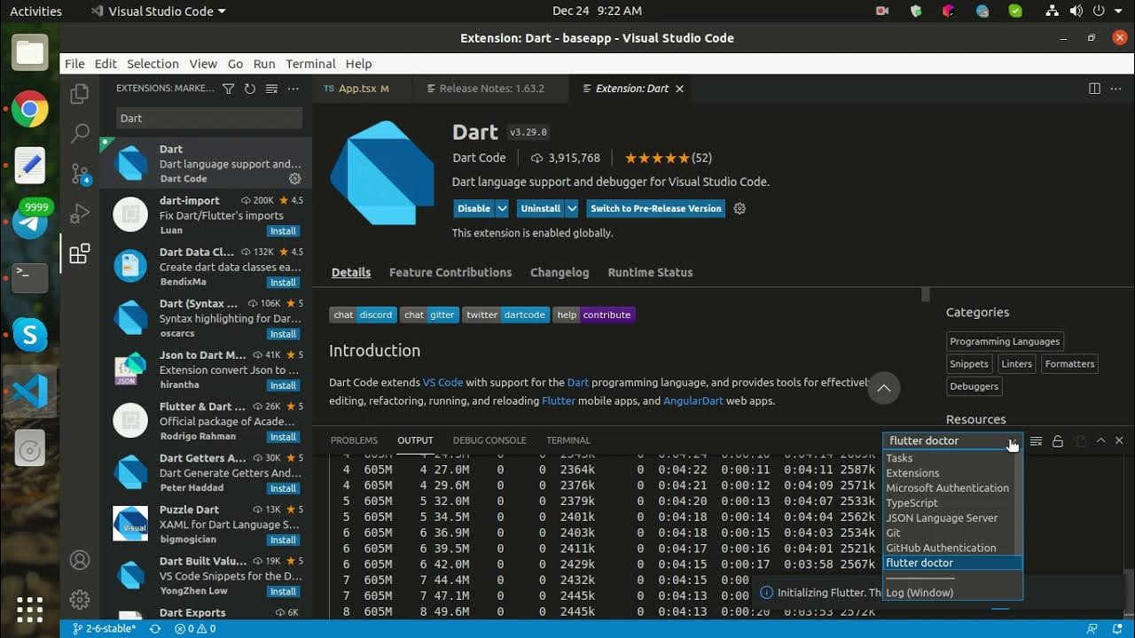This screenshot has height=638, width=1135.
Task: Click the status bar sync changes icon
Action: [155, 628]
